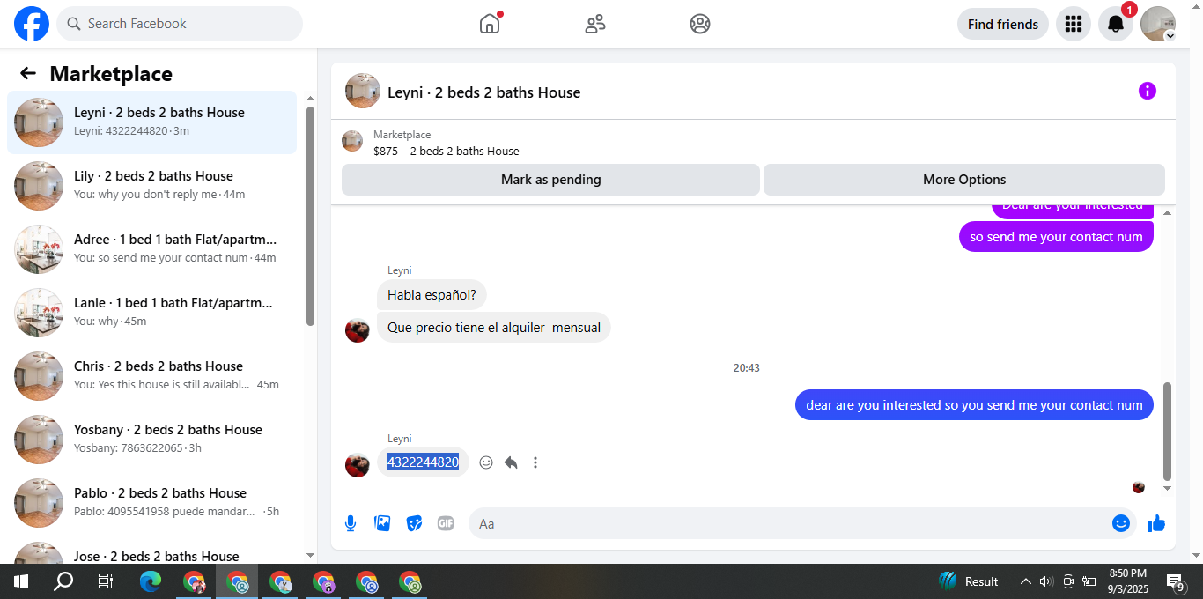Click the Result widget on taskbar
The height and width of the screenshot is (599, 1203).
click(x=969, y=581)
